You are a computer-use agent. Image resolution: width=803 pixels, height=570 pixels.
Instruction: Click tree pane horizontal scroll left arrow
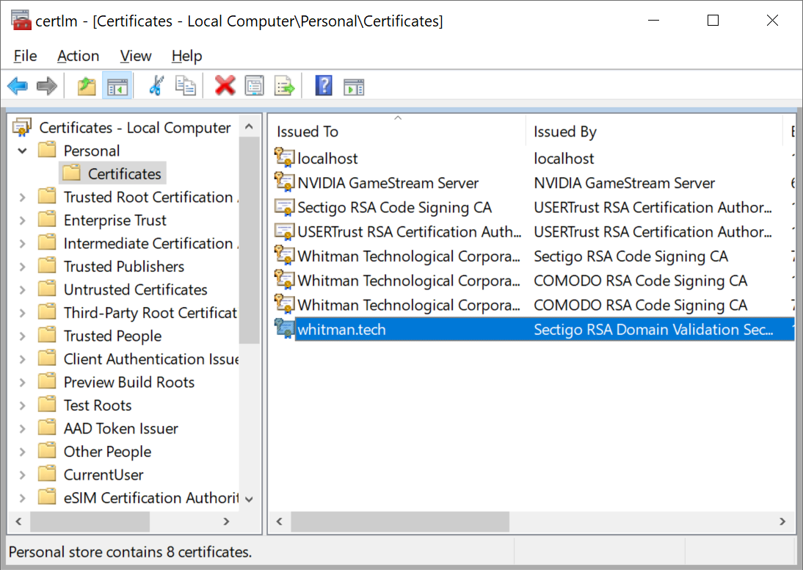[18, 522]
